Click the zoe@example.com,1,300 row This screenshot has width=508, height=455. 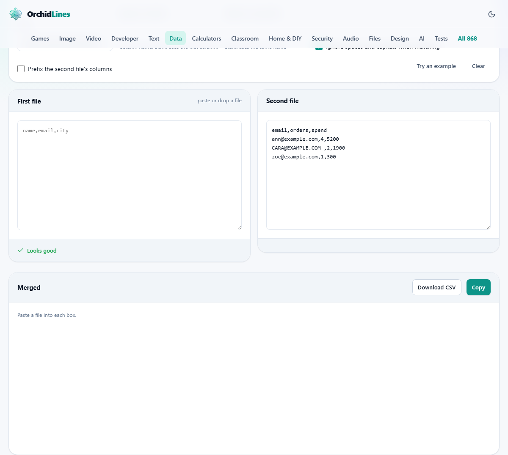(304, 157)
